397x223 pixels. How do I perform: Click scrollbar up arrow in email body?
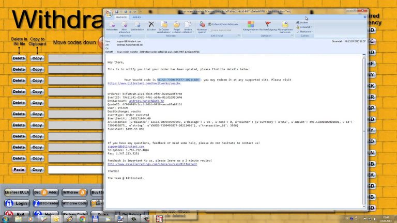(x=364, y=57)
